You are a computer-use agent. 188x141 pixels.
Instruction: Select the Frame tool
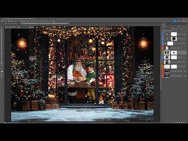pyautogui.click(x=2, y=35)
